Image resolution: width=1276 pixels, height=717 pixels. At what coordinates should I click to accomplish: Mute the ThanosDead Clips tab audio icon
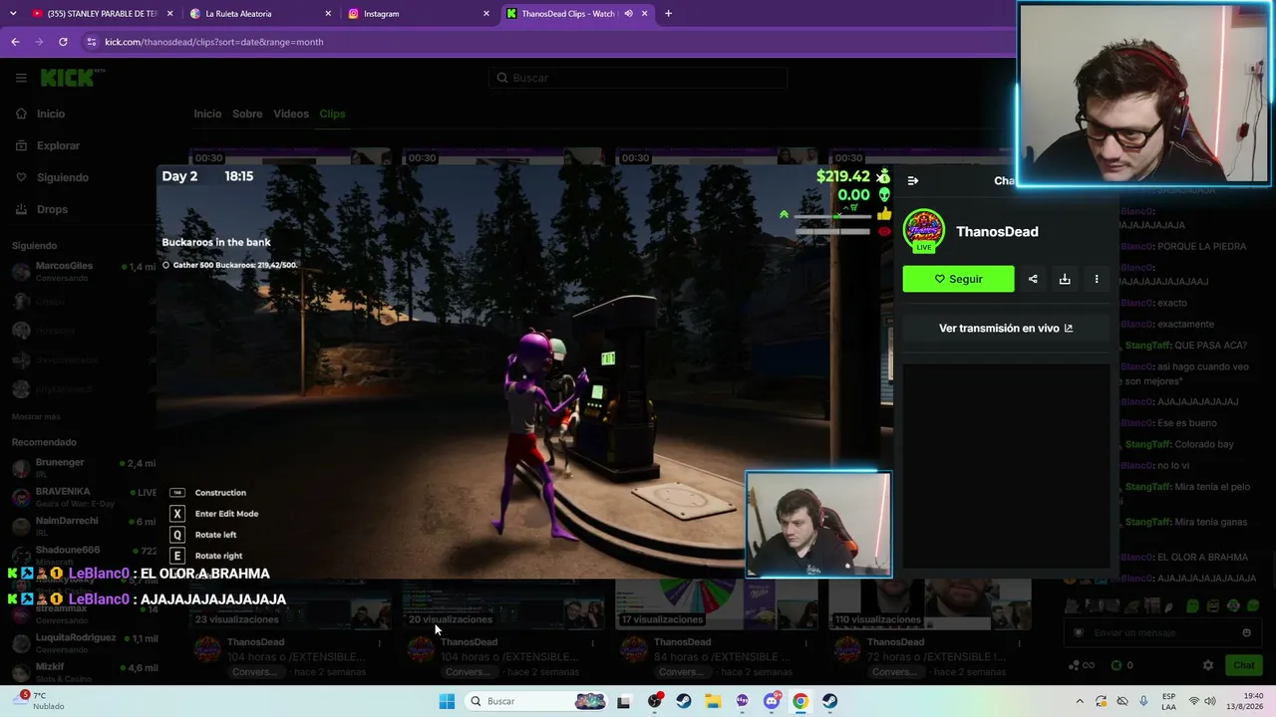click(628, 14)
